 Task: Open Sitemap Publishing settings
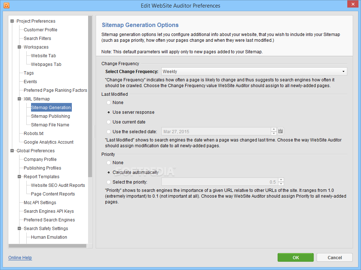[51, 116]
